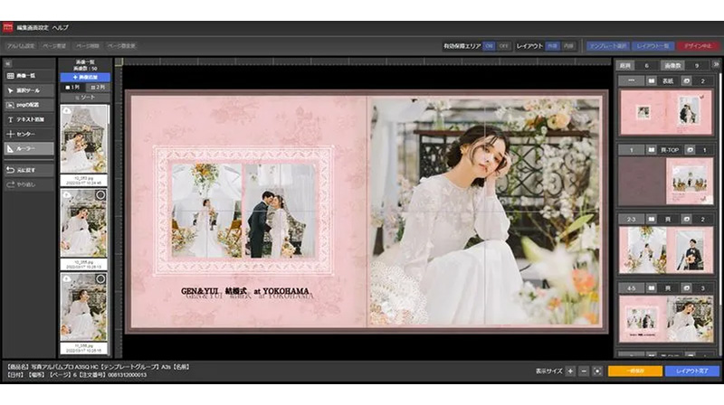Screen dimensions: 724x405
Task: Choose the png placement tool
Action: (29, 105)
